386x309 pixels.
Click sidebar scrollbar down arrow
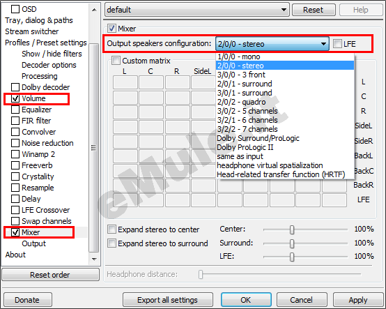pyautogui.click(x=94, y=259)
